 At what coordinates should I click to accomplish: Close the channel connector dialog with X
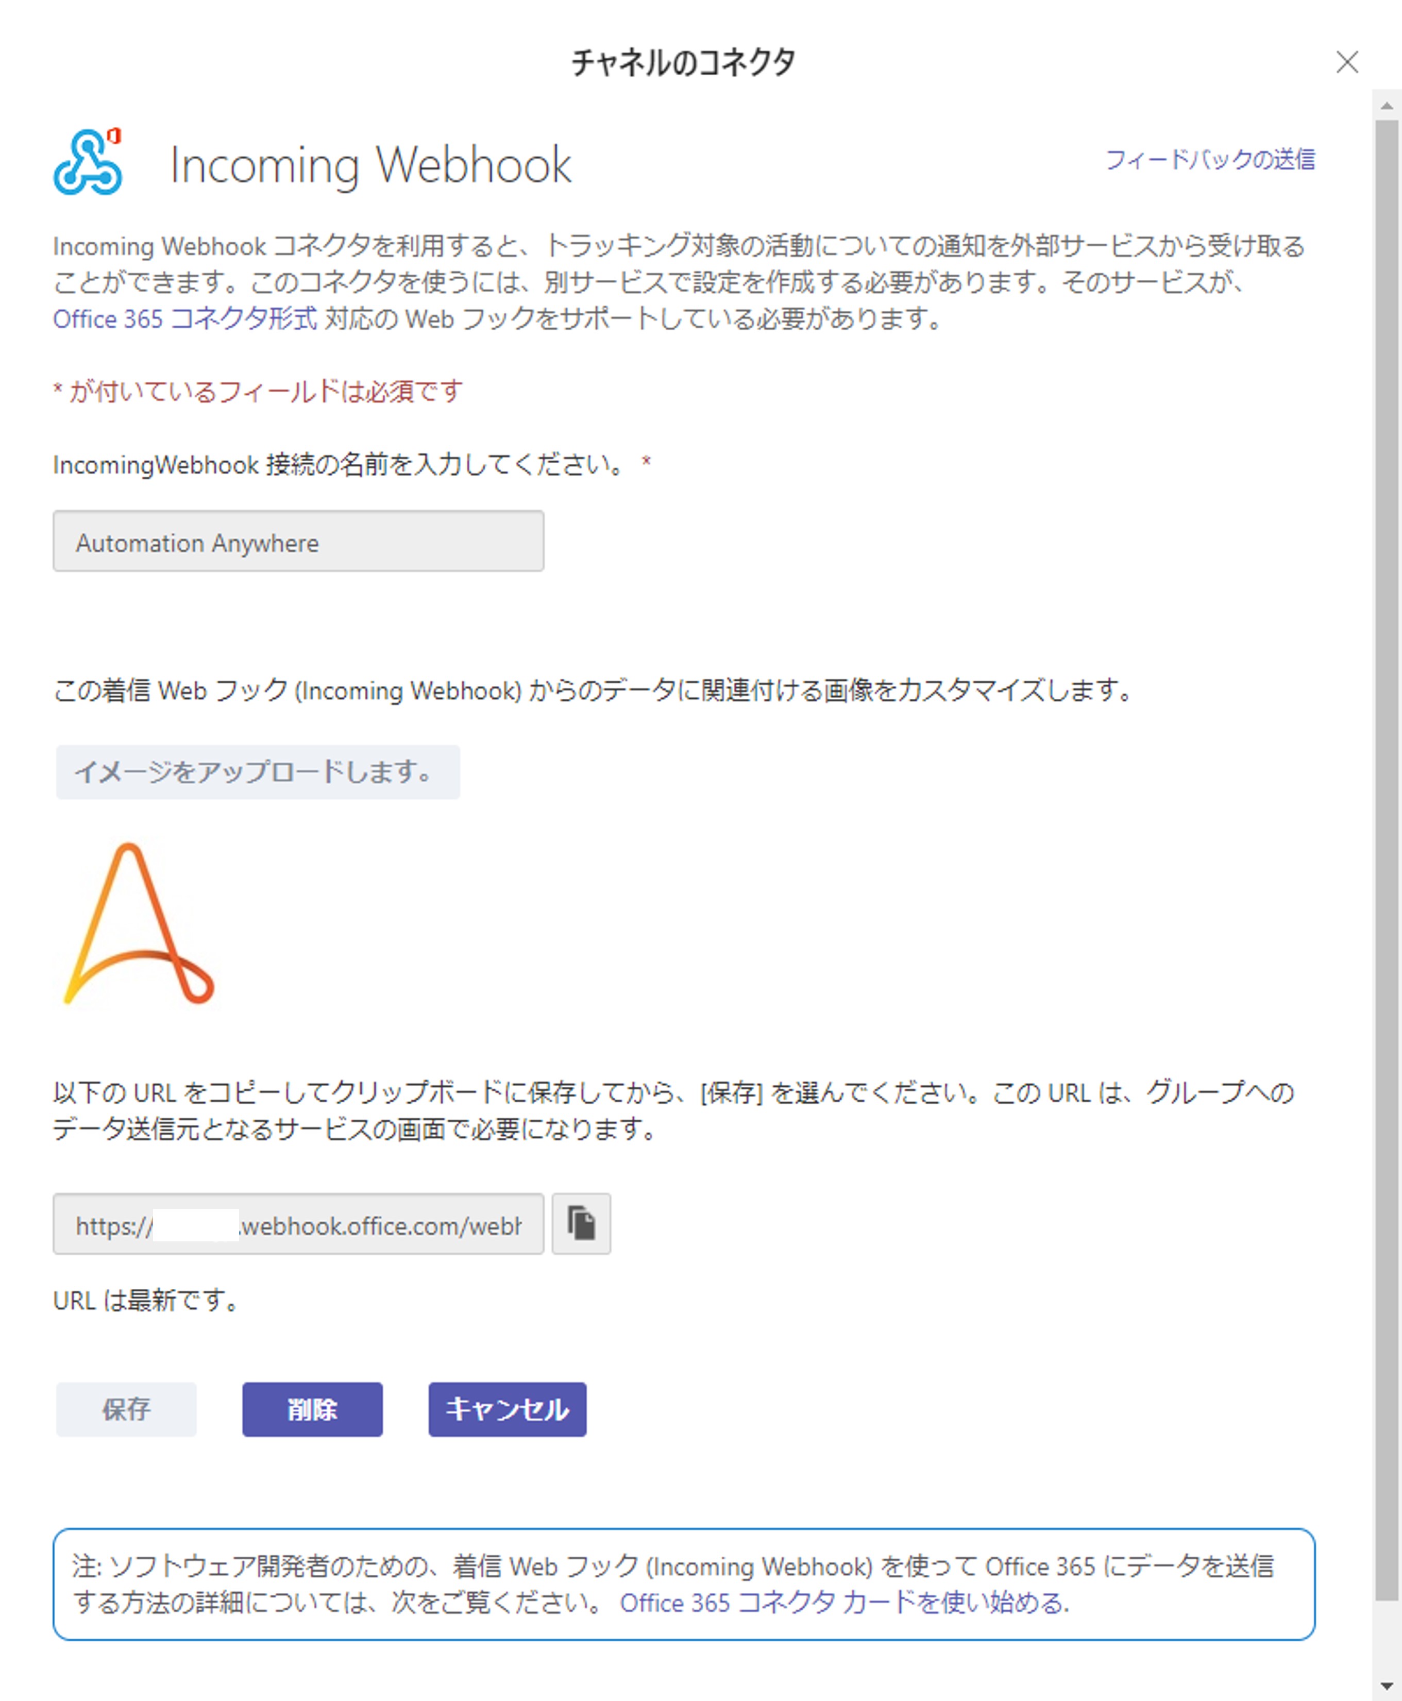point(1346,62)
